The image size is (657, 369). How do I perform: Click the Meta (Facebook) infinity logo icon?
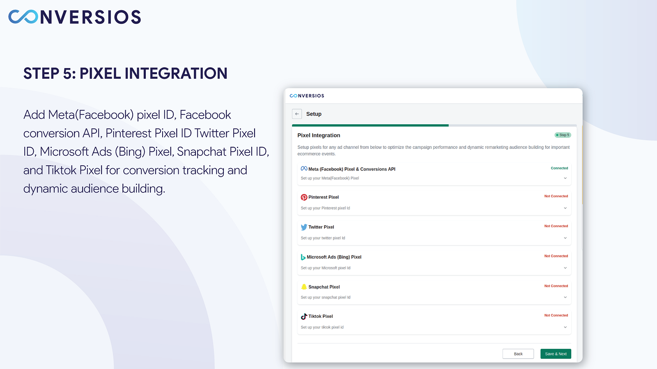[304, 169]
